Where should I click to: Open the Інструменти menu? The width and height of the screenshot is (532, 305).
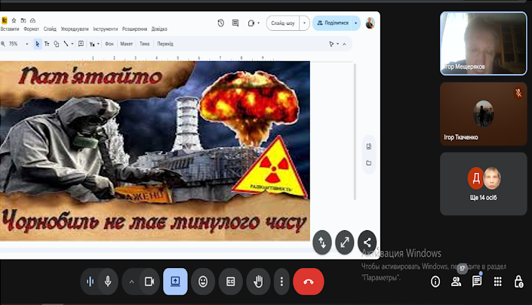[x=105, y=29]
